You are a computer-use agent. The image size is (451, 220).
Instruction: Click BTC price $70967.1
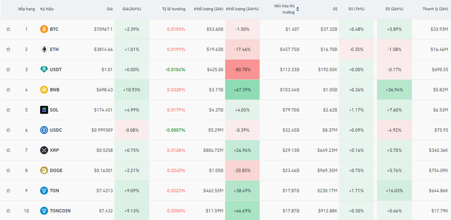coord(103,29)
